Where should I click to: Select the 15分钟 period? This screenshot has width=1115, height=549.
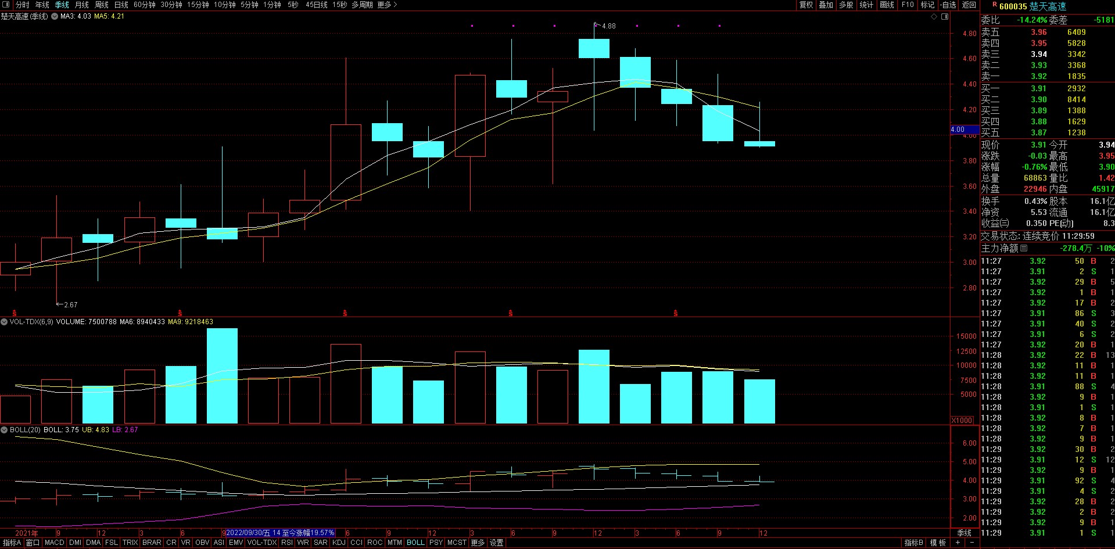[x=198, y=5]
